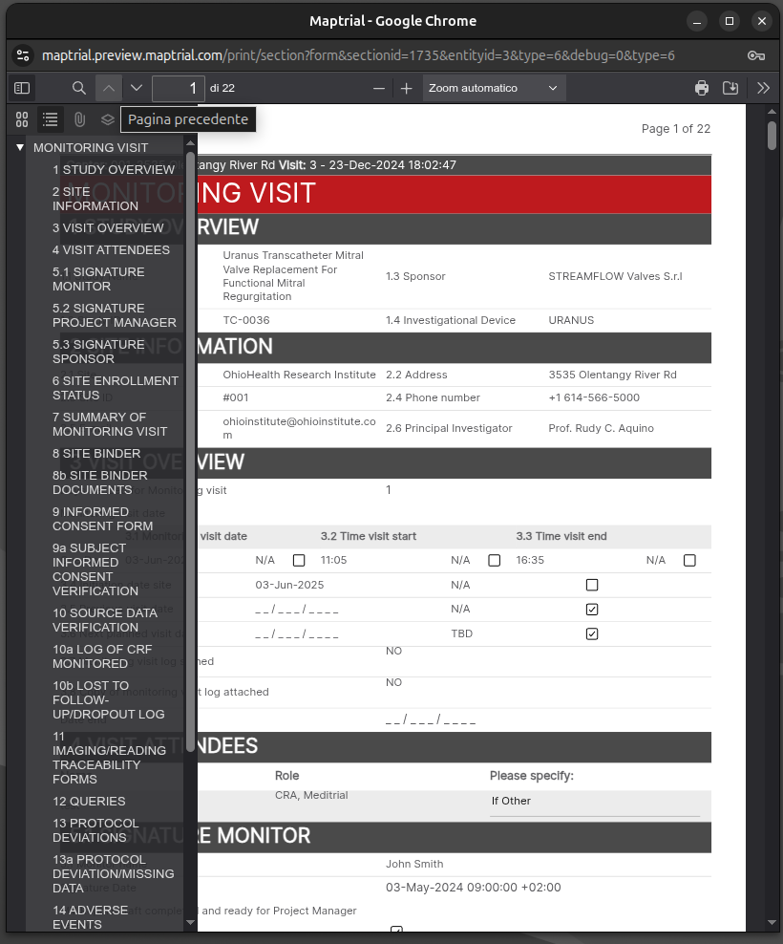783x944 pixels.
Task: Open 10 SOURCE DATA VERIFICATION section
Action: click(105, 620)
